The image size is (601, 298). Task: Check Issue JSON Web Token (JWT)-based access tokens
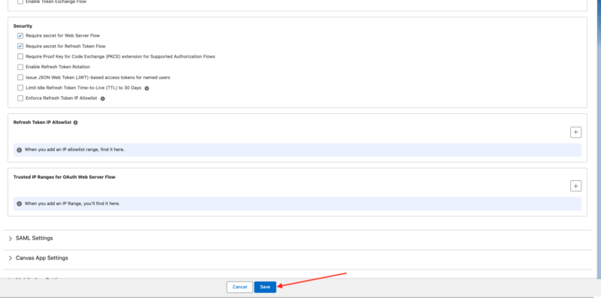pos(20,77)
